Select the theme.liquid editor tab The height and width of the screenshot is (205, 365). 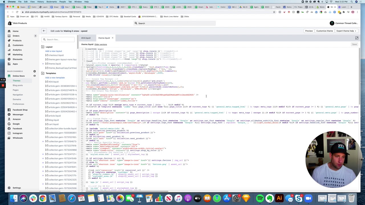click(x=104, y=38)
